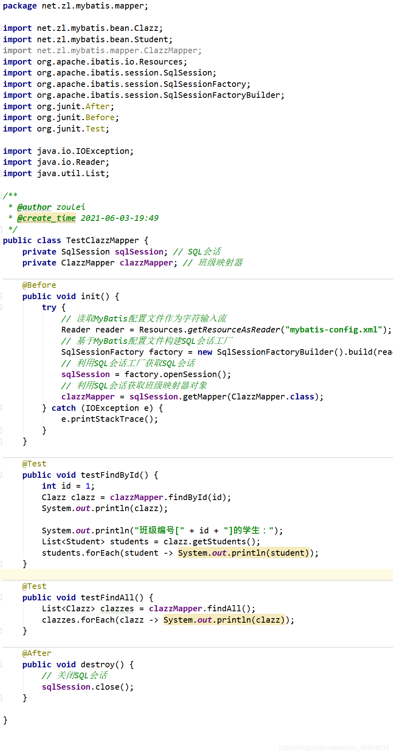
Task: Click the println string with 班级编号
Action: point(162,531)
